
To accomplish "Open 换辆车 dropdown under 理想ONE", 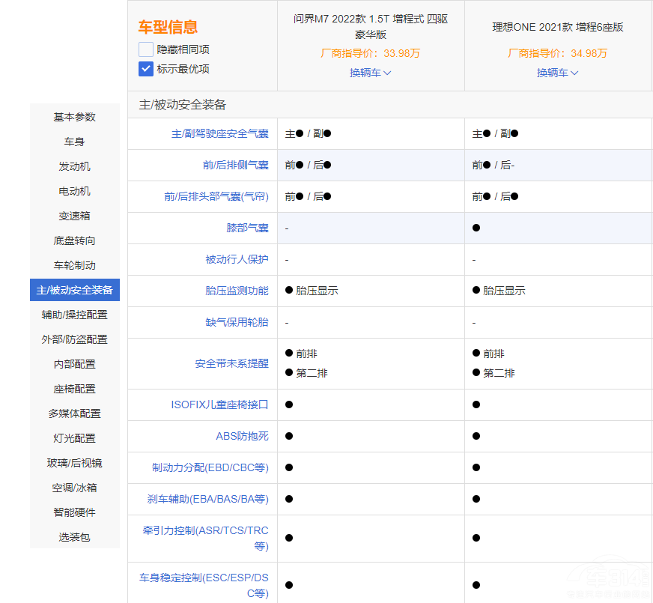I will click(557, 73).
